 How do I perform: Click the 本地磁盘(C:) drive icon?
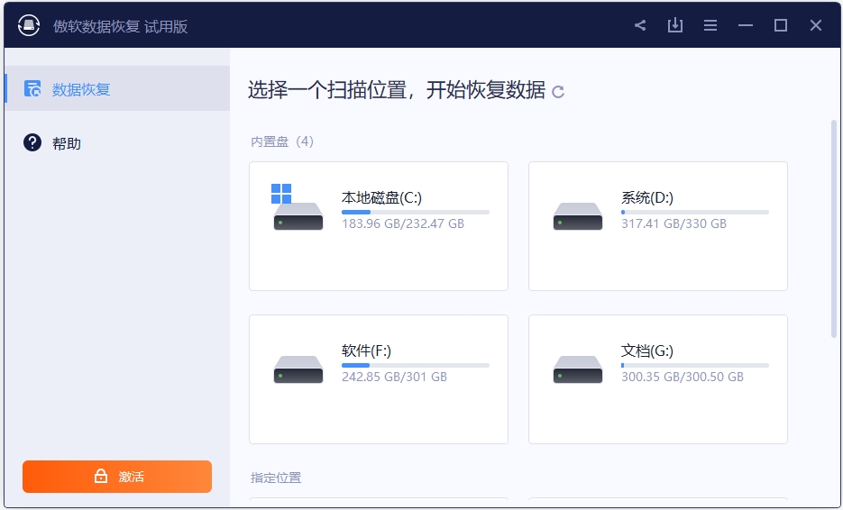pos(298,213)
